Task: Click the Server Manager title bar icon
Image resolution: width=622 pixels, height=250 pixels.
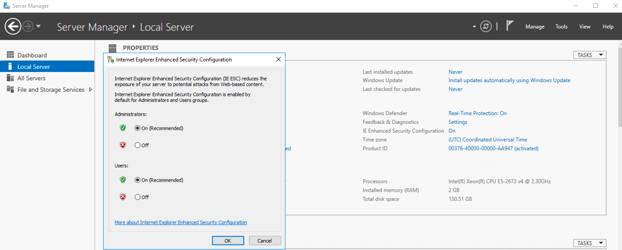Action: pyautogui.click(x=6, y=6)
